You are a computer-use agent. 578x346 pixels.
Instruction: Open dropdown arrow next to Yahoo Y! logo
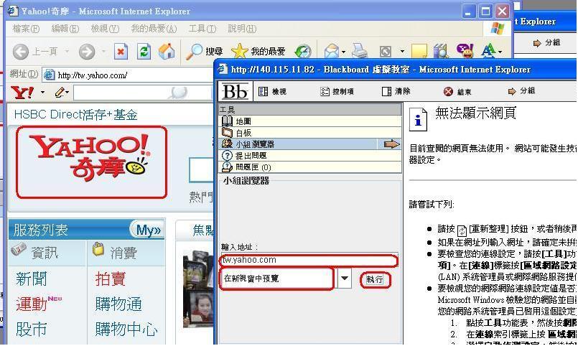(x=42, y=93)
